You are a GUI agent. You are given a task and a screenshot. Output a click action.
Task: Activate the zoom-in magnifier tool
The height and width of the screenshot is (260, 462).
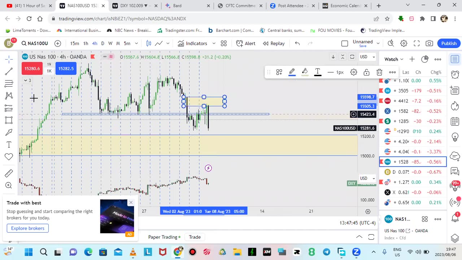click(x=9, y=185)
